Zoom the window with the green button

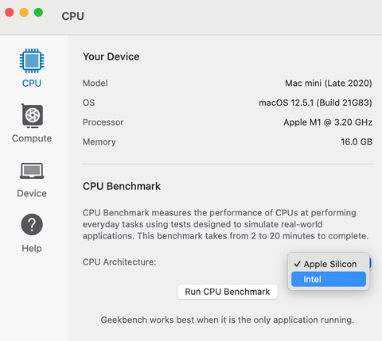[38, 13]
